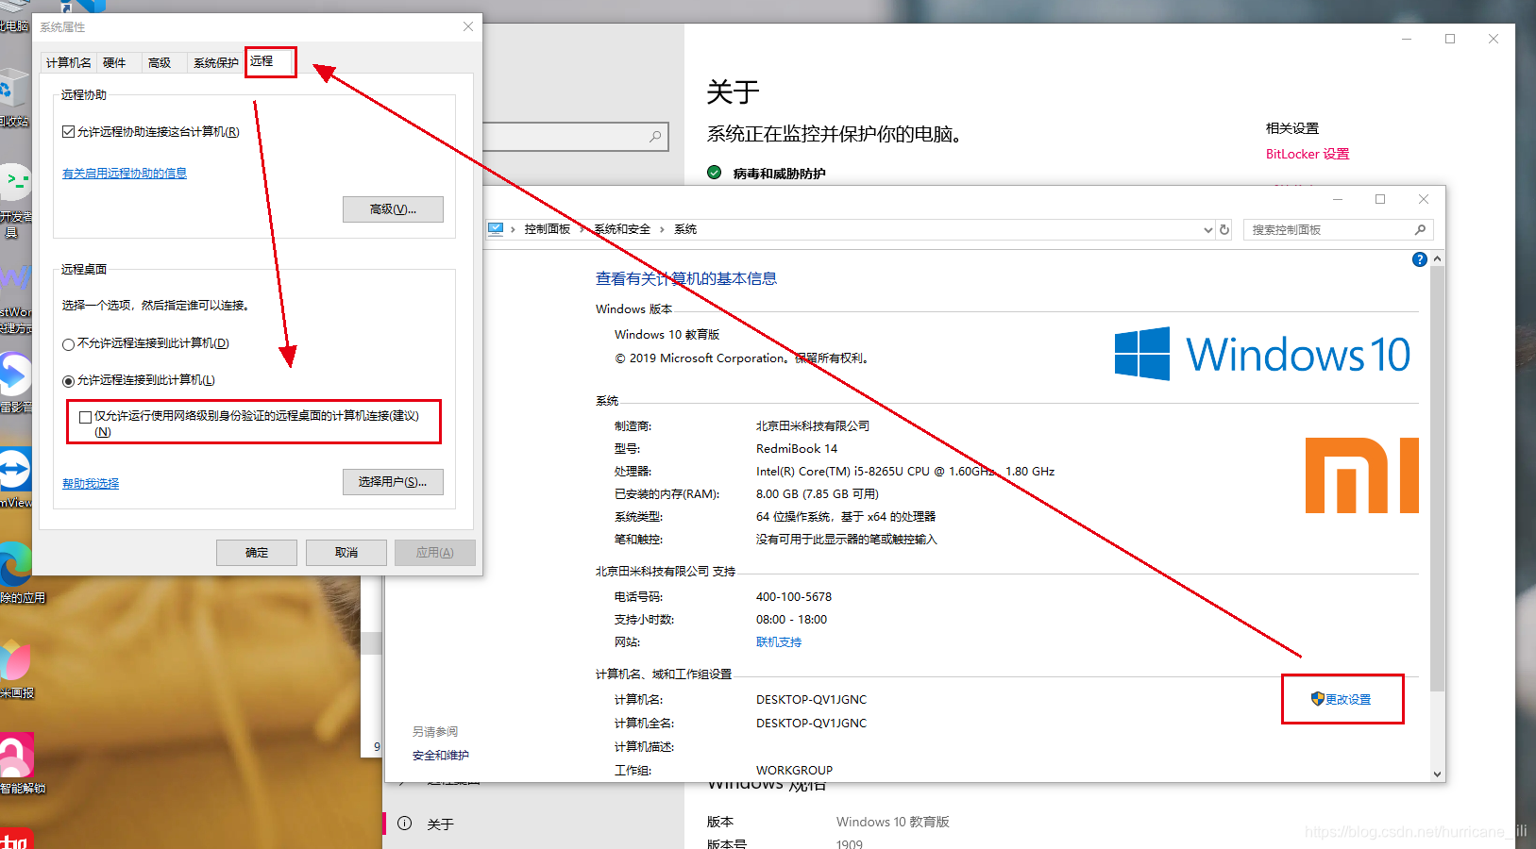1536x849 pixels.
Task: Open the 帮助我选择 link
Action: click(x=91, y=483)
